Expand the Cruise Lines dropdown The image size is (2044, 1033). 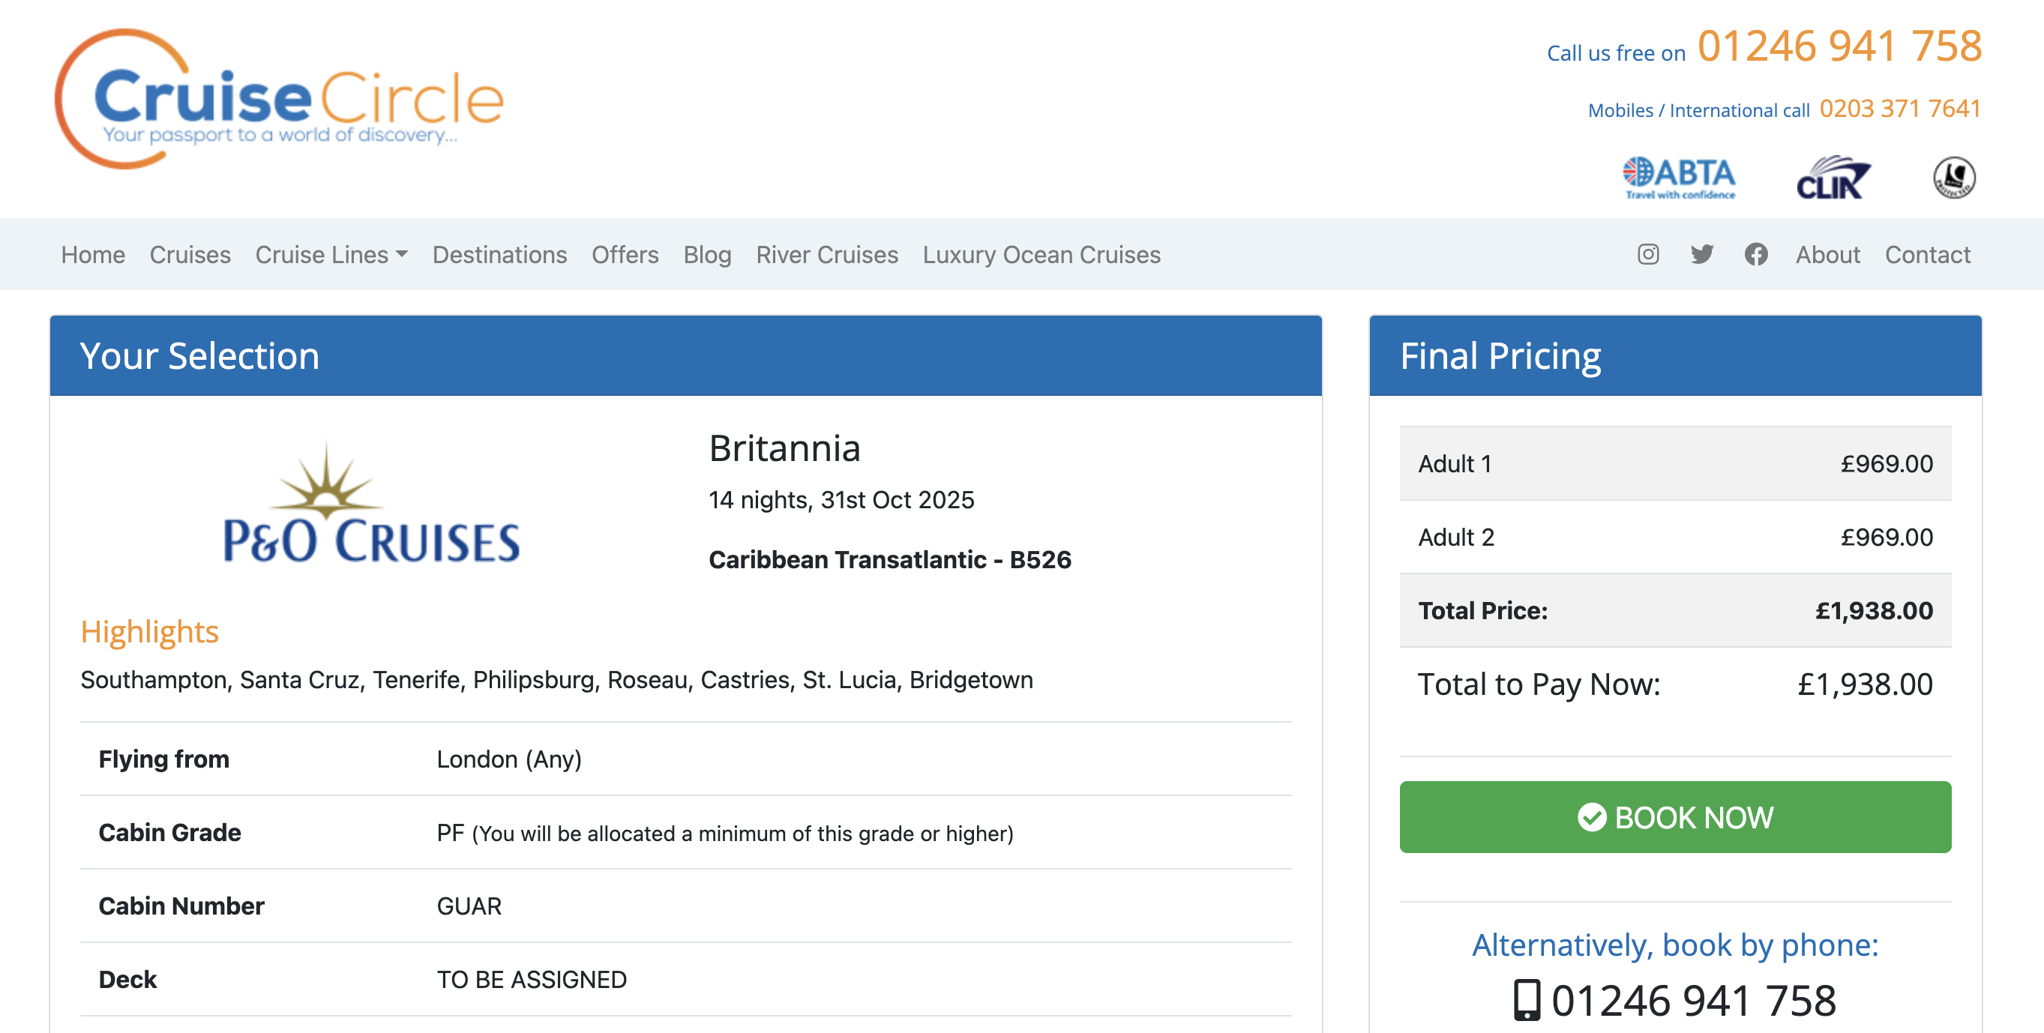(x=331, y=255)
